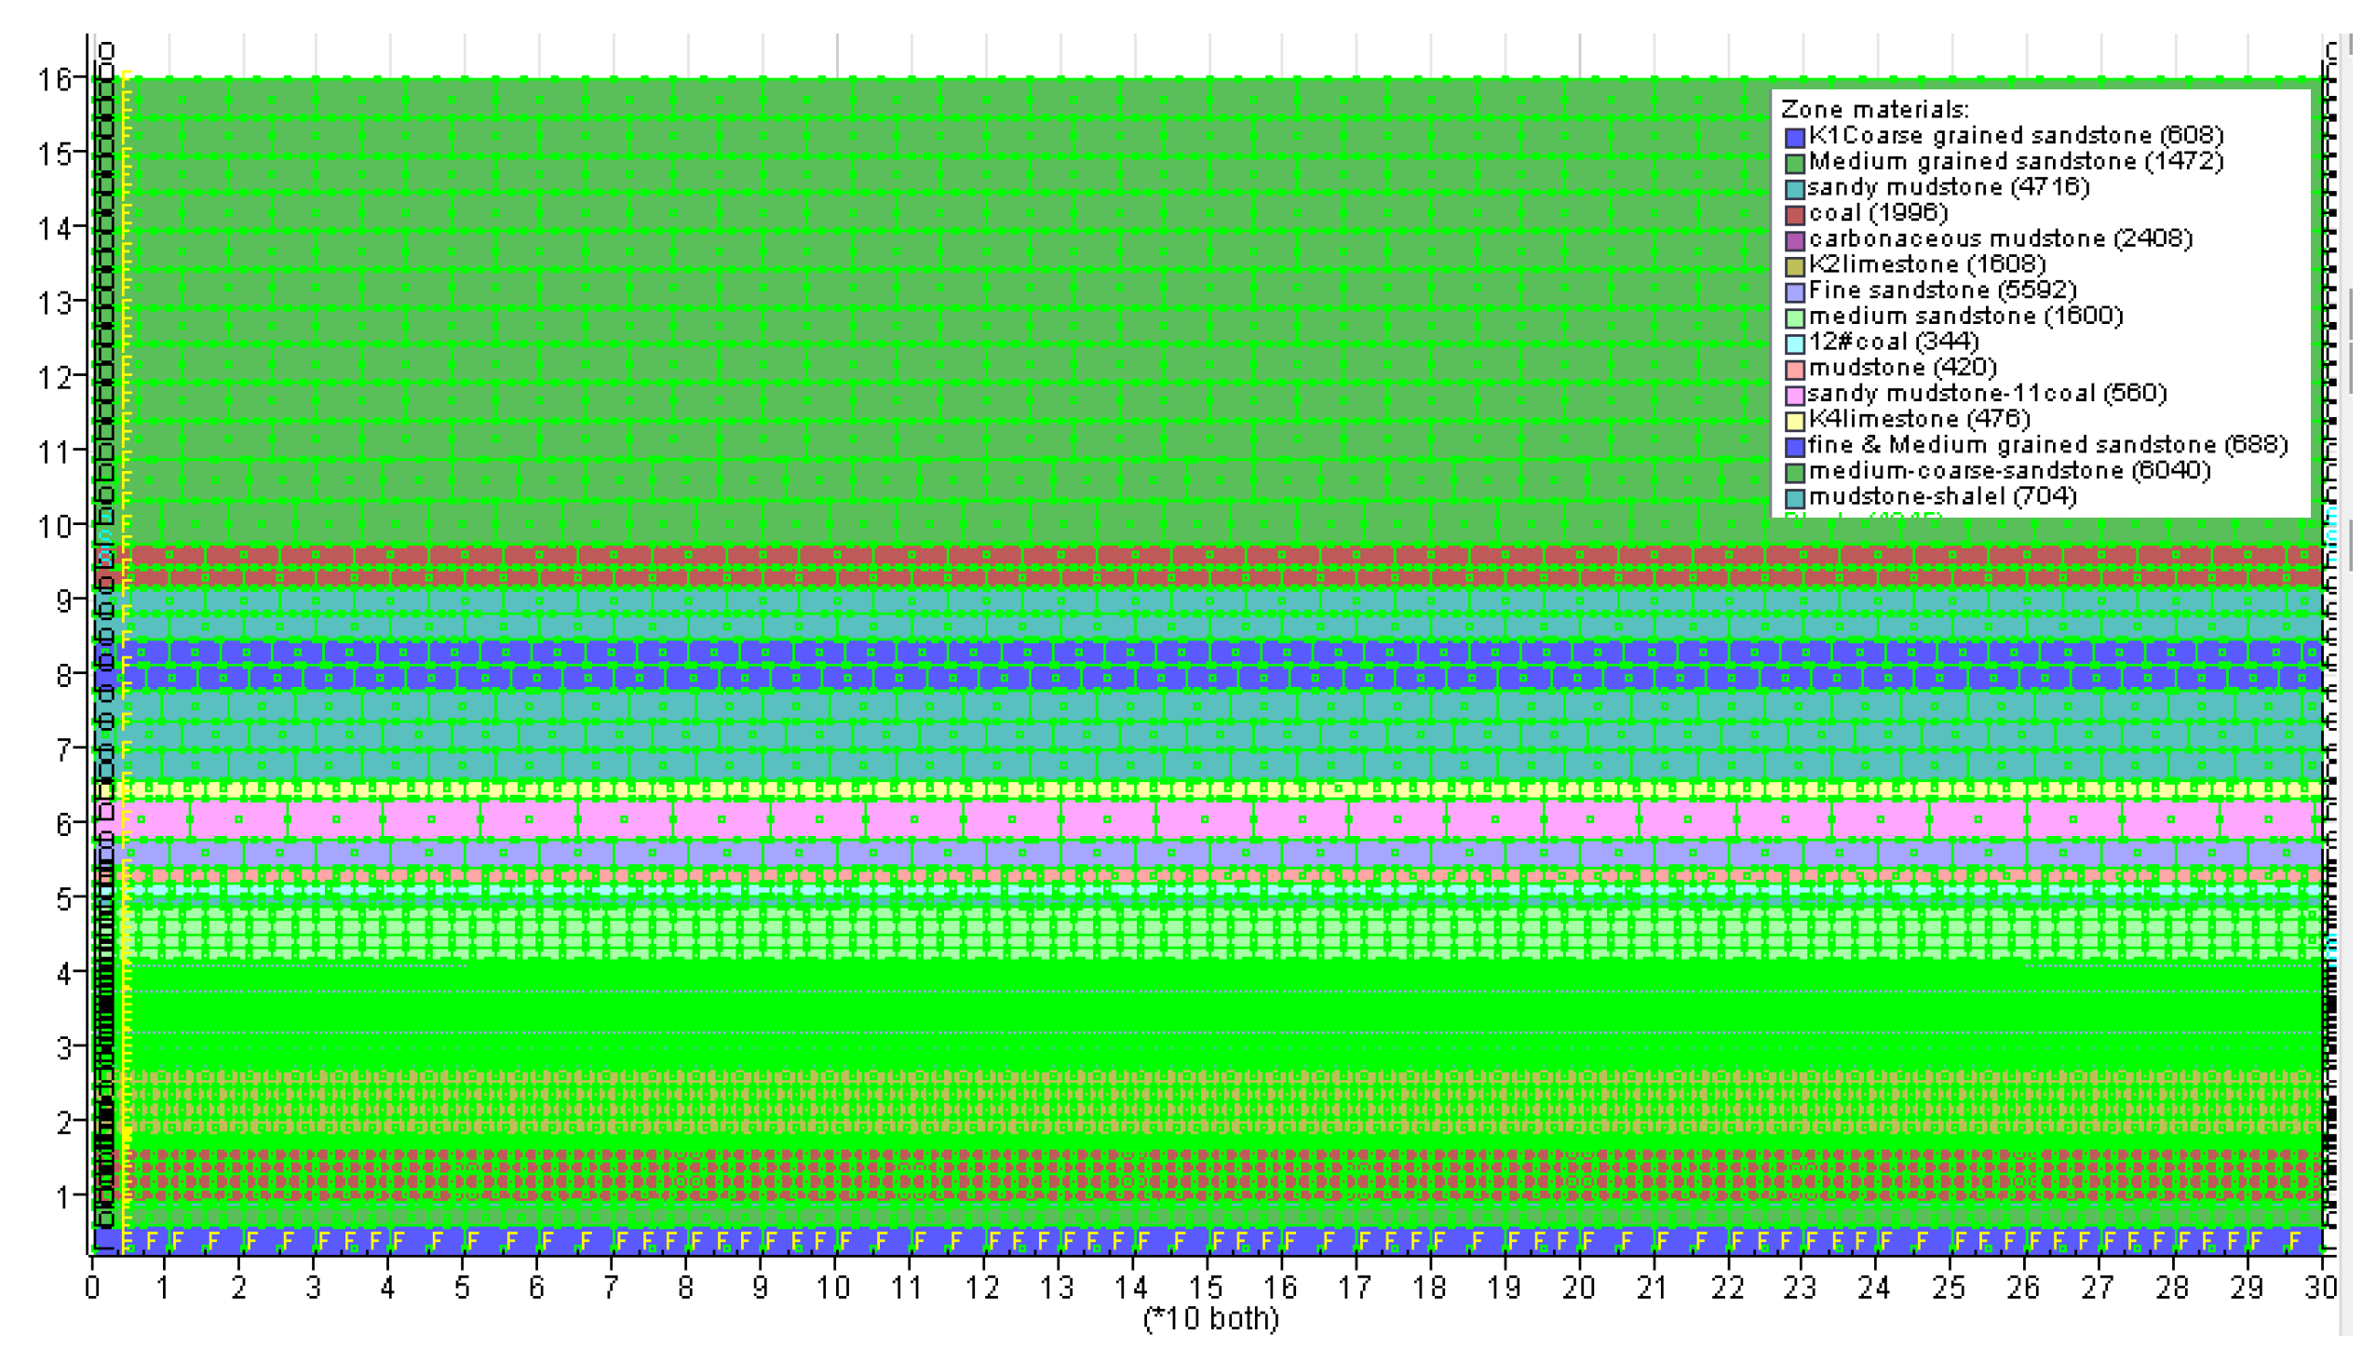Pick the carbonaceous mudstone purple swatch

(1794, 240)
